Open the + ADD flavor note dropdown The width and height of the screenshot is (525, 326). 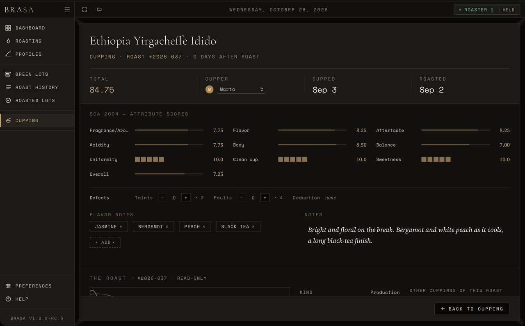(x=105, y=242)
